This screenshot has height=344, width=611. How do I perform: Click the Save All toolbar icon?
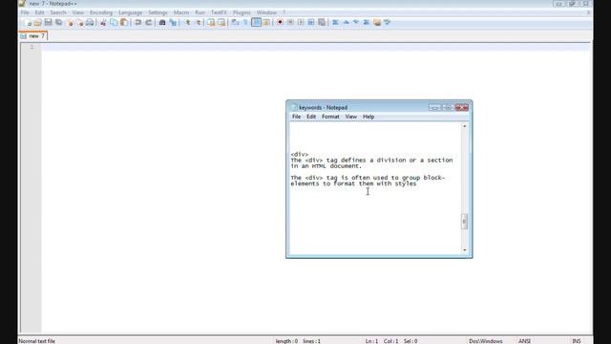(x=58, y=23)
